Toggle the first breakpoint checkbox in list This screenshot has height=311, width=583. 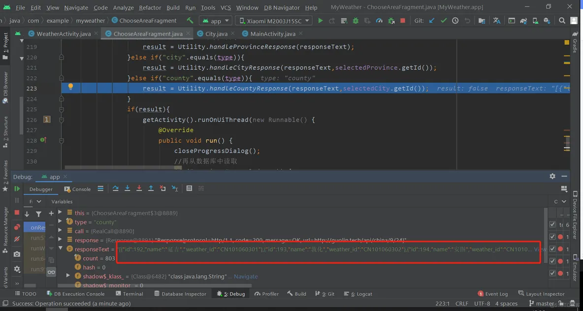tap(552, 224)
